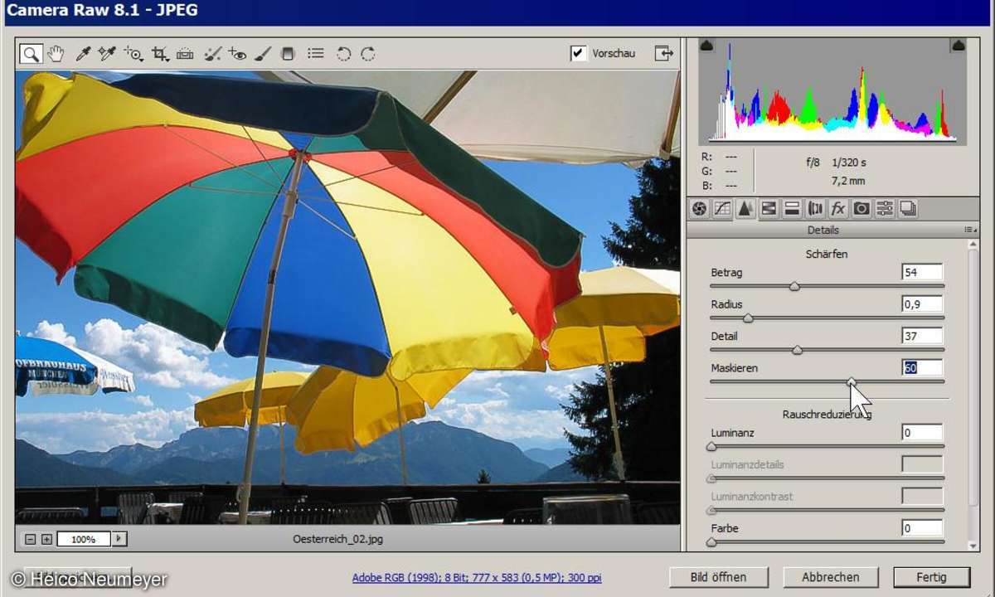Image resolution: width=995 pixels, height=597 pixels.
Task: Click the Detail value field
Action: click(x=922, y=336)
